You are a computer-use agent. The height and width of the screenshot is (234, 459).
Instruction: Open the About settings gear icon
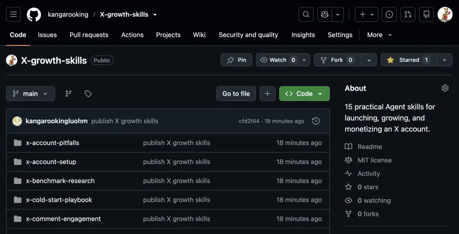[445, 88]
